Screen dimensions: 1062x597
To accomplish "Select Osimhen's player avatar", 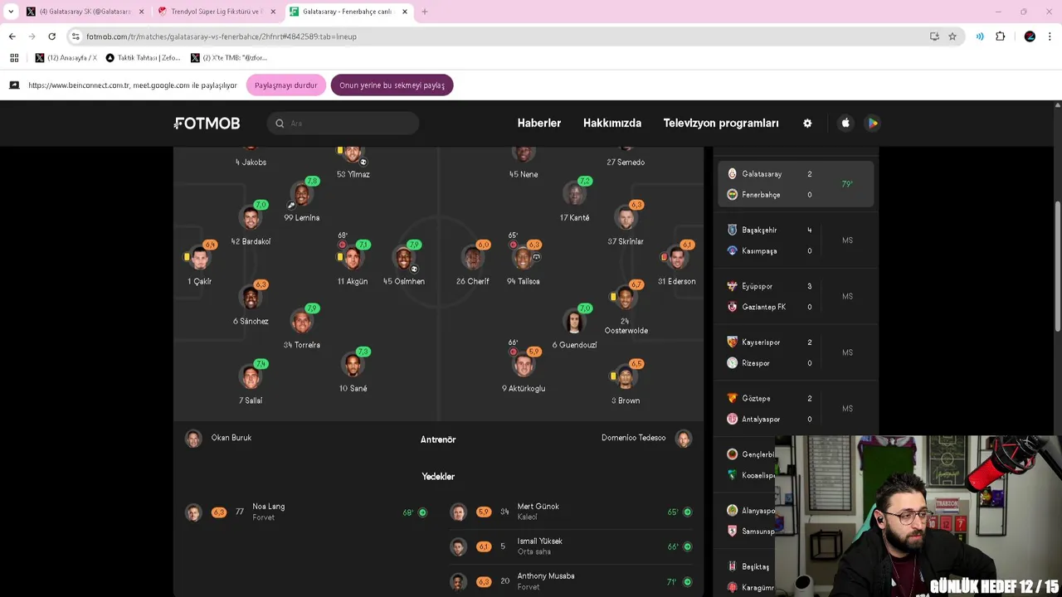I will (x=404, y=259).
